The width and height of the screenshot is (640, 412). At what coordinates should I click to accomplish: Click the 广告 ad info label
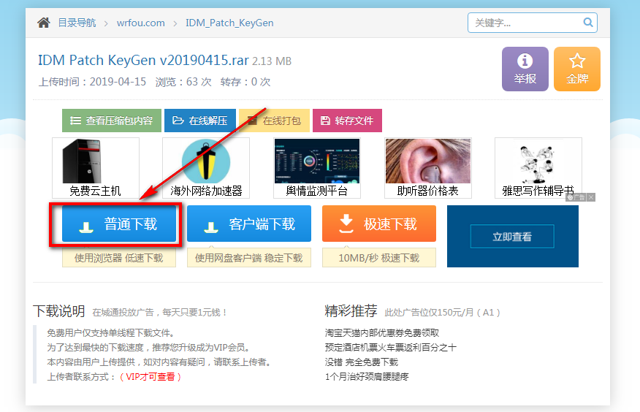coord(576,197)
